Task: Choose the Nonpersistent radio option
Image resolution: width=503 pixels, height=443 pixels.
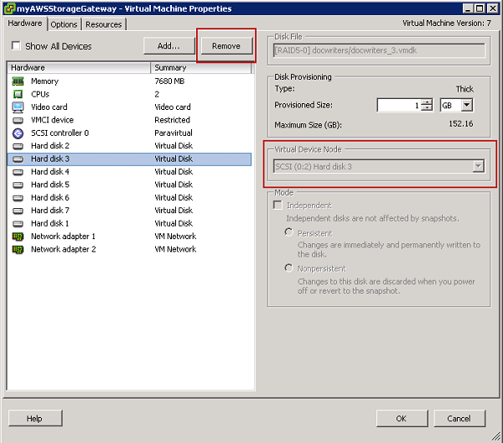Action: (289, 268)
